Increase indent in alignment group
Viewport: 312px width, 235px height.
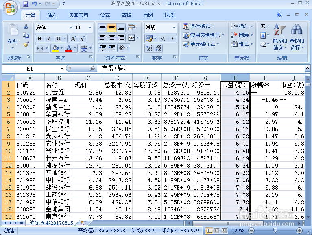point(112,48)
